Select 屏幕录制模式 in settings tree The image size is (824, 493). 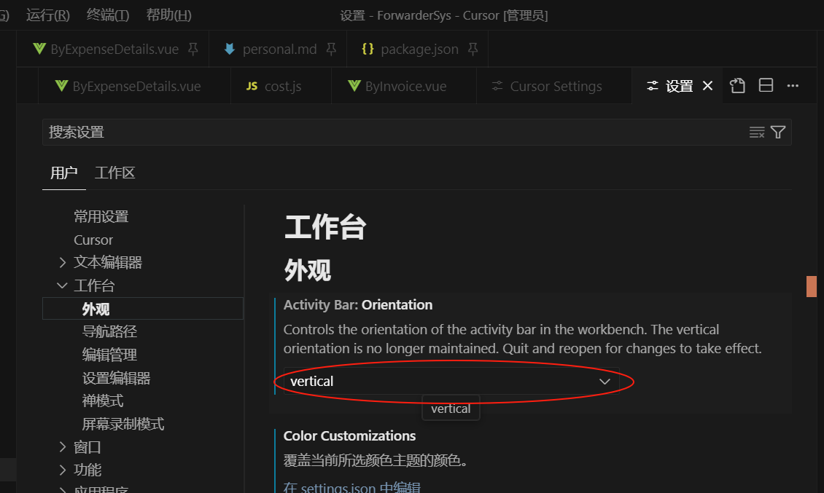(123, 425)
